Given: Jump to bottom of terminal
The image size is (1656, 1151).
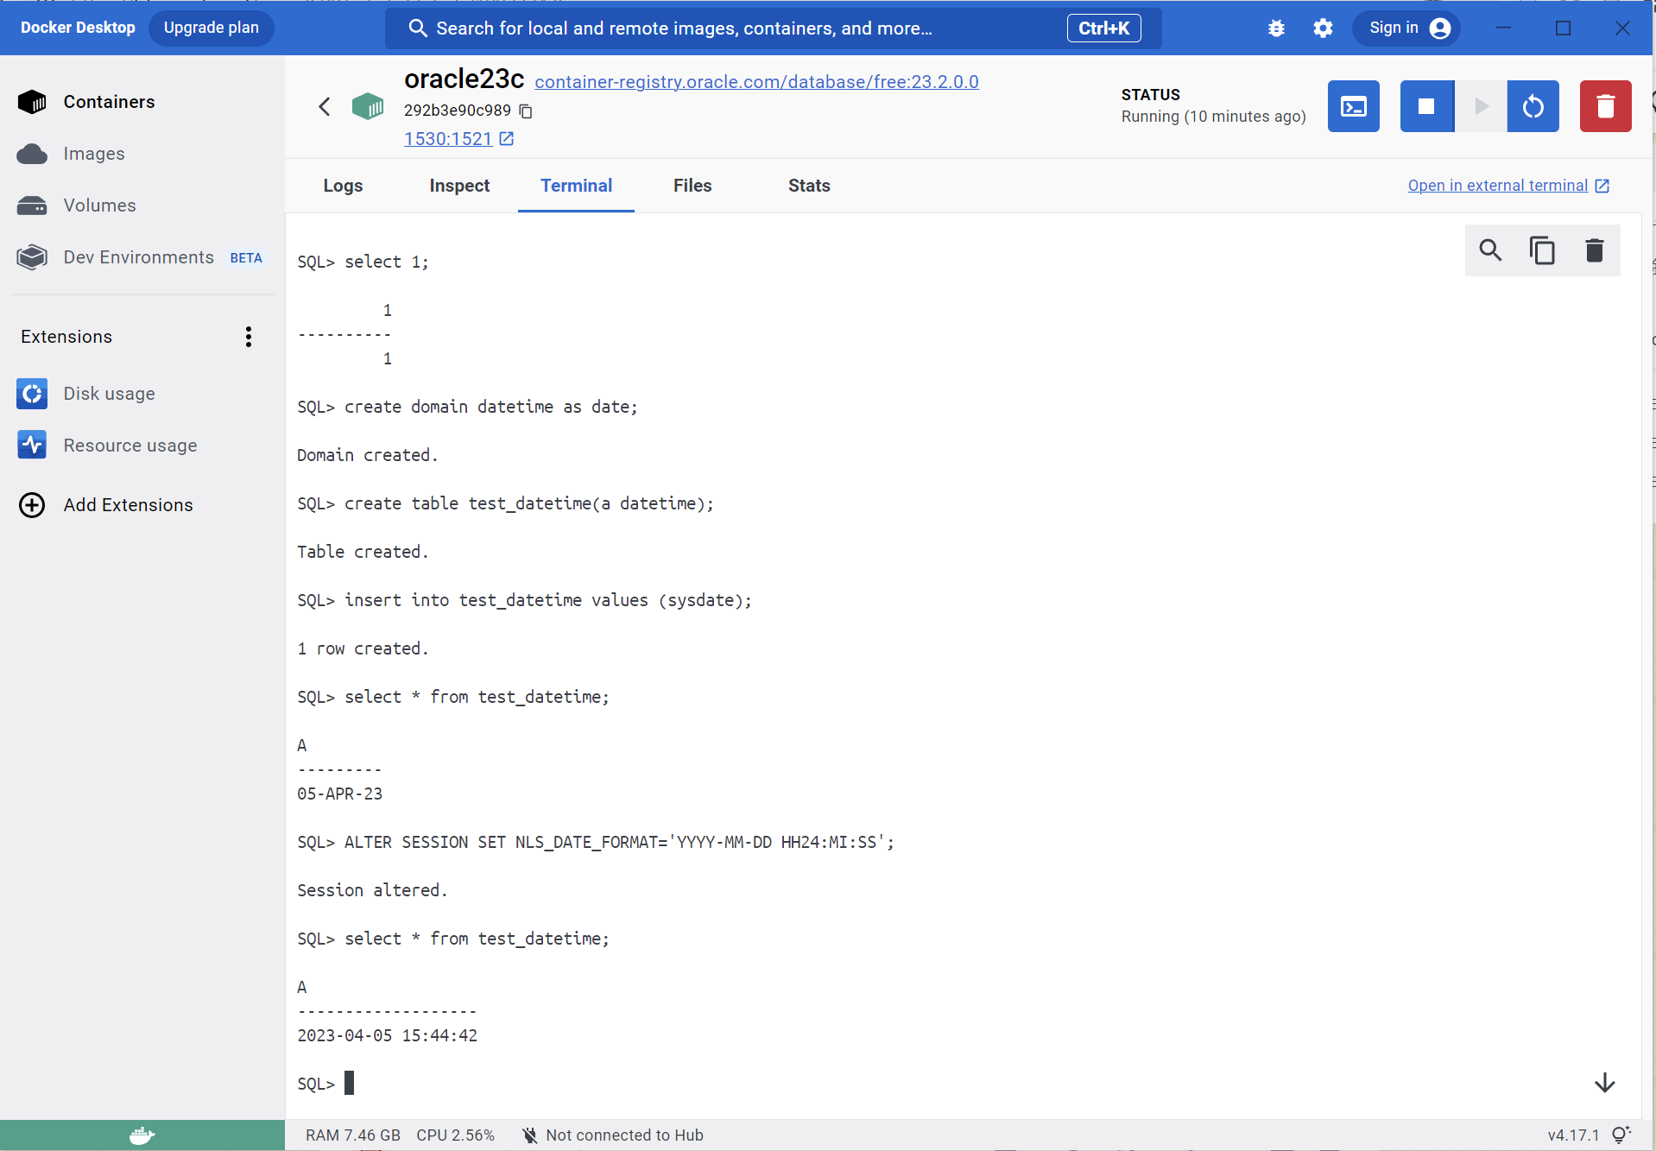Looking at the screenshot, I should tap(1605, 1083).
